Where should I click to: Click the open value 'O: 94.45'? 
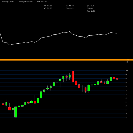pyautogui.click(x=48, y=6)
